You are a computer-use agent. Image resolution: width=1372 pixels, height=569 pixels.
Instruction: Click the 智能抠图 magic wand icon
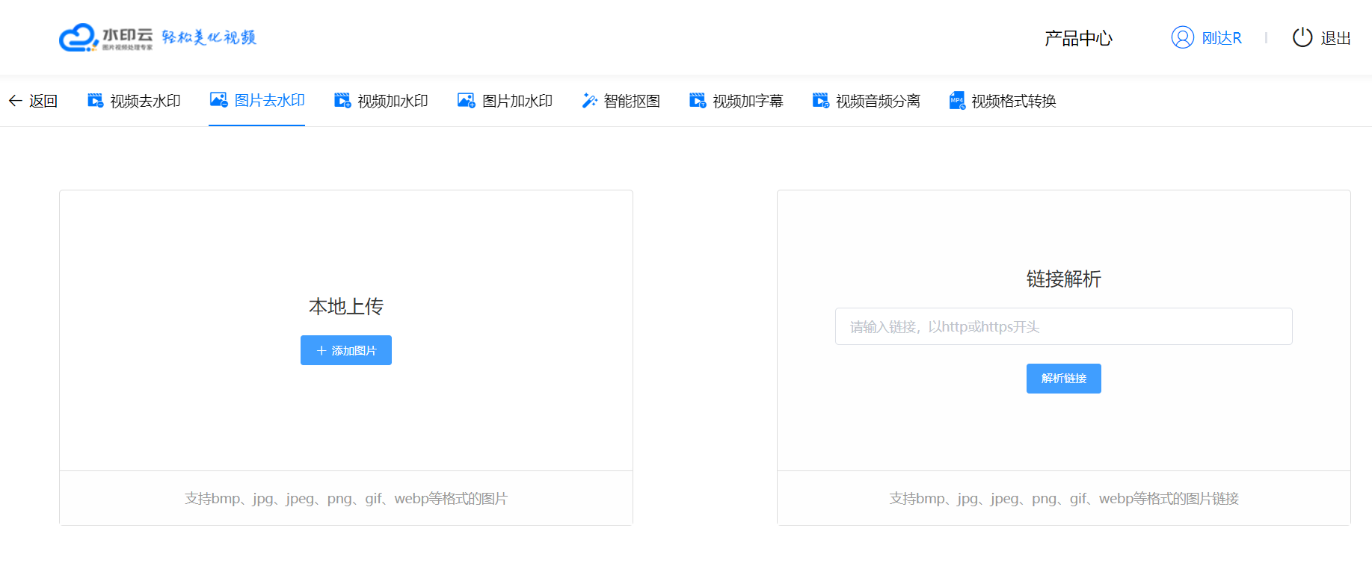coord(589,101)
